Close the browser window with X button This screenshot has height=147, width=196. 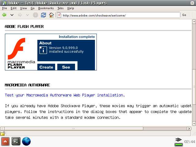click(192, 3)
